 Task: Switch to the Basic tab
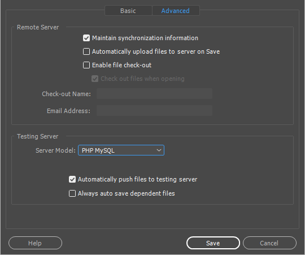coord(128,11)
